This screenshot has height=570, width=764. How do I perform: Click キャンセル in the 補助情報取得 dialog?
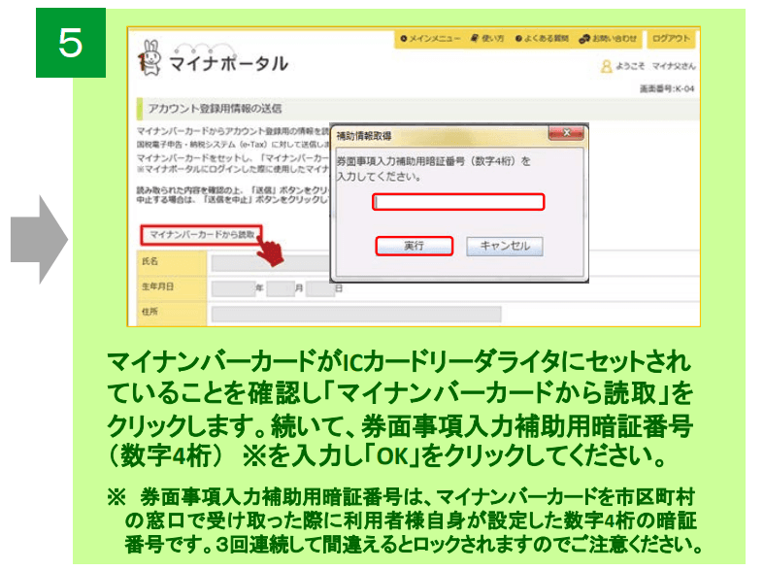pyautogui.click(x=505, y=246)
